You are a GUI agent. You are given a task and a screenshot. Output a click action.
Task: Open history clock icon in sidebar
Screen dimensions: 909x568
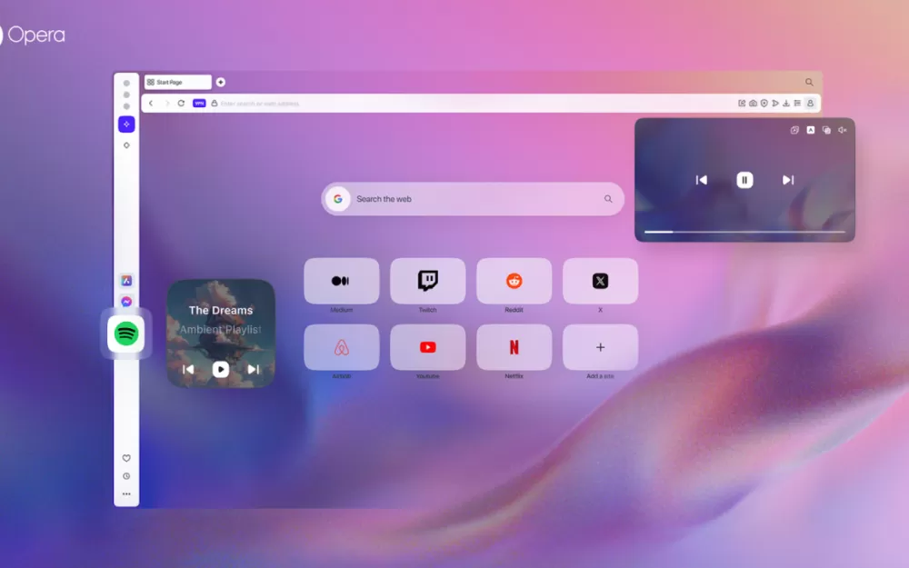[x=126, y=476]
